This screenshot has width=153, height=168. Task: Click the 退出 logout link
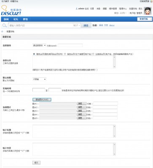(140, 9)
